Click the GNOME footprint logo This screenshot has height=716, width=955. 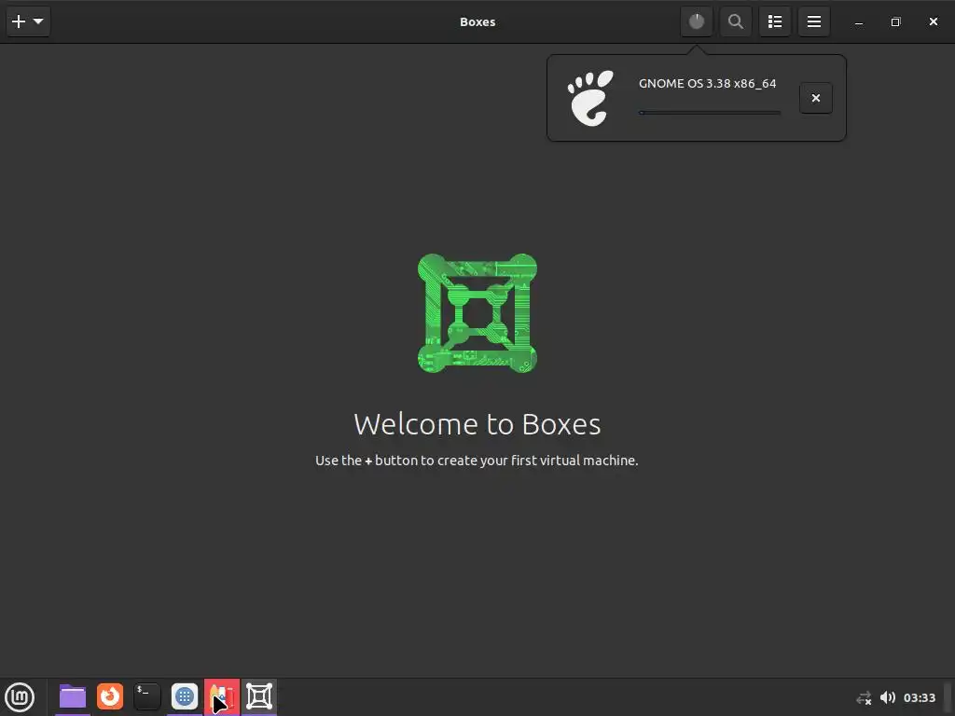pyautogui.click(x=590, y=98)
